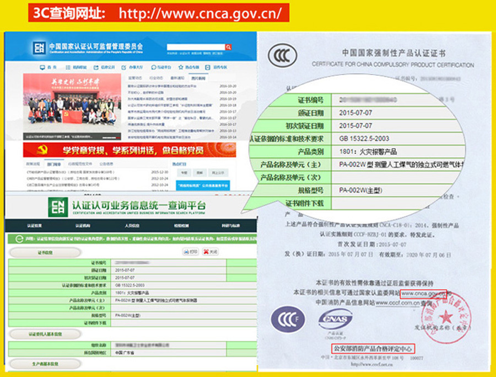496x377 pixels.
Task: Open the 办事大厅 navigation item
Action: (x=136, y=67)
